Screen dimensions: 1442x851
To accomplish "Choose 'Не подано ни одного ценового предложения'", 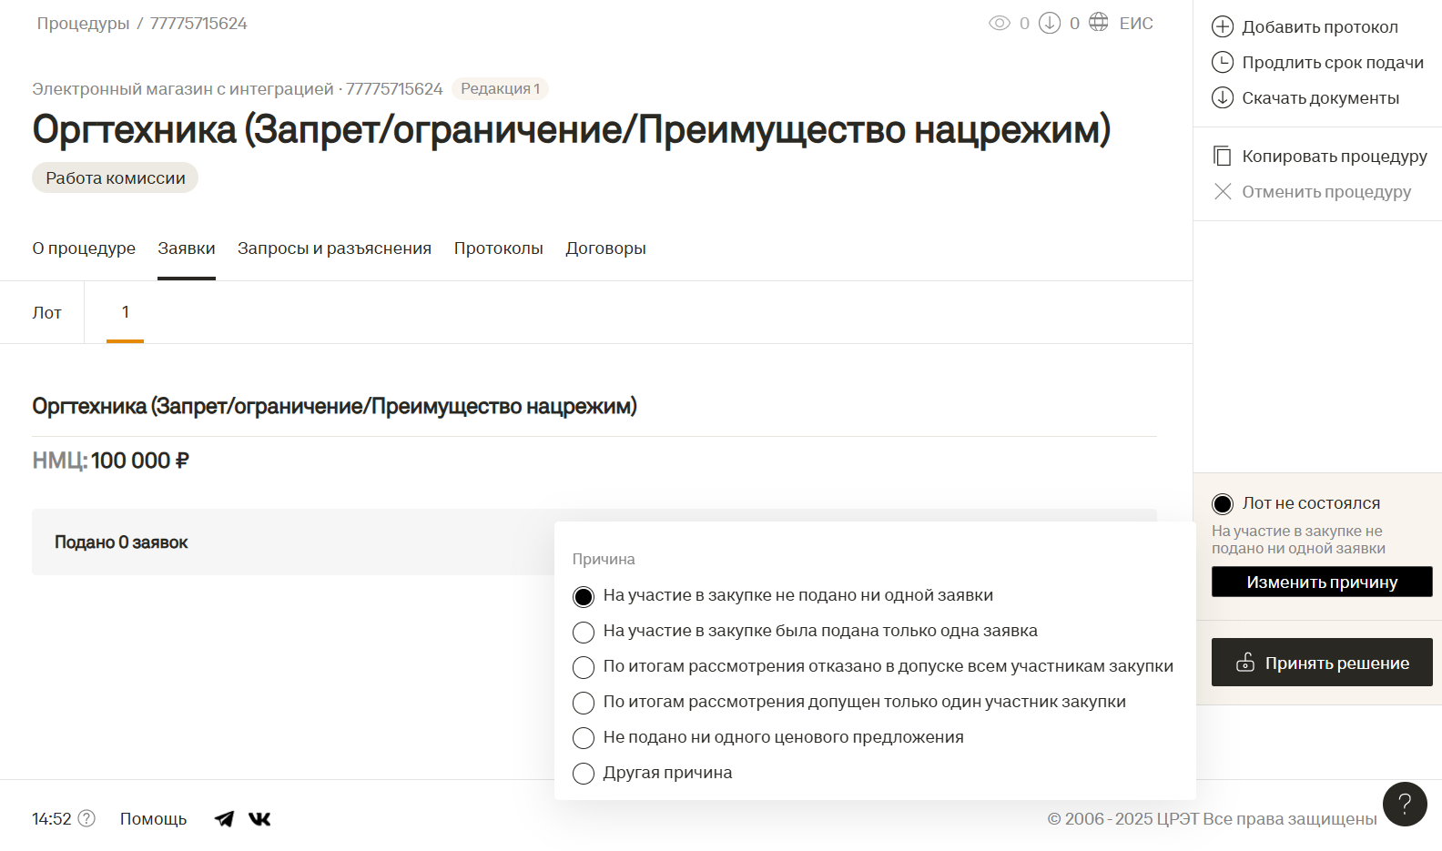I will [584, 738].
